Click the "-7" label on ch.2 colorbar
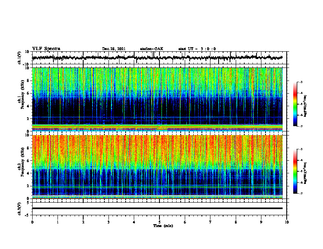The image size is (323, 249). pos(301,193)
